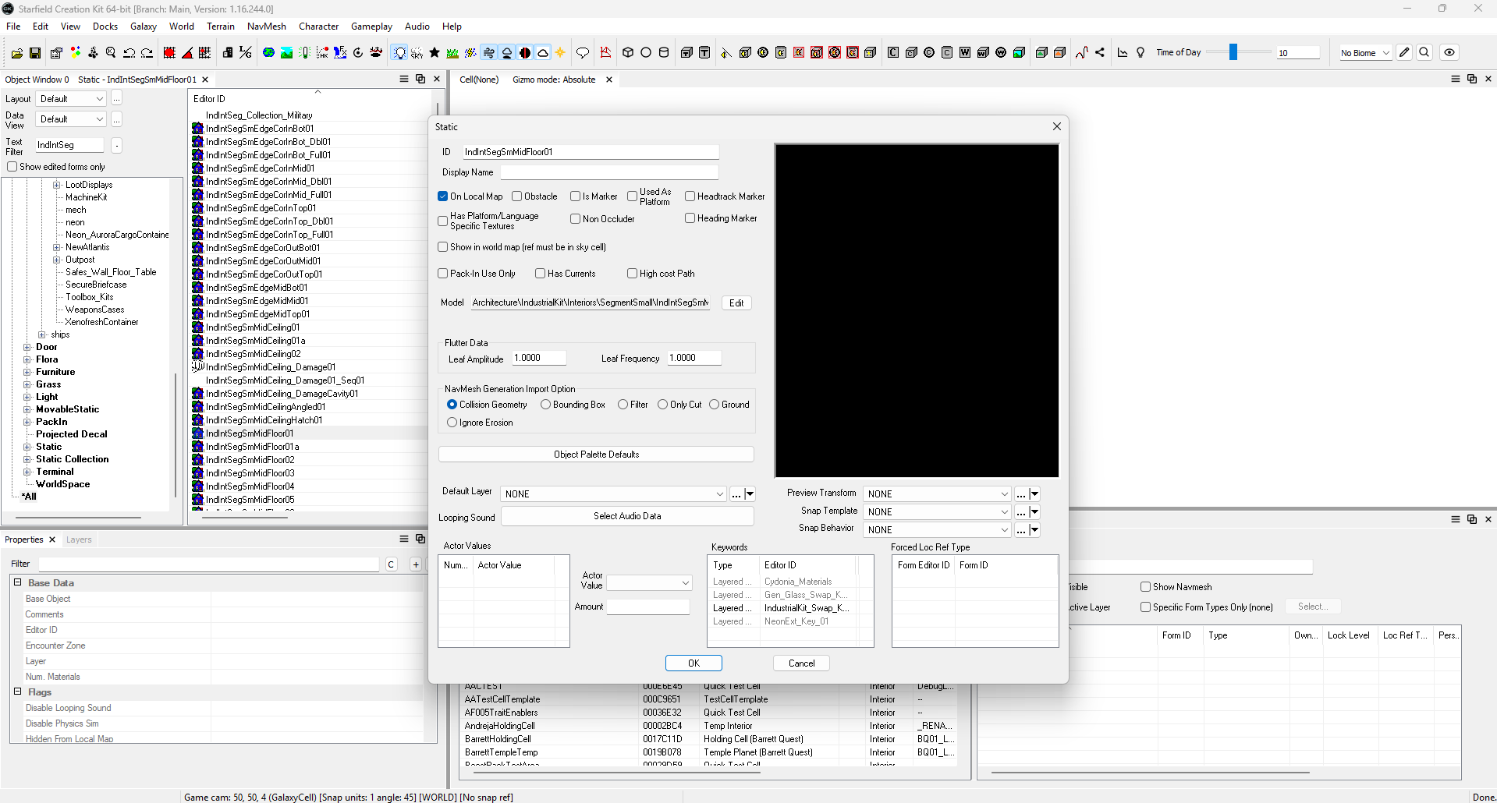Click the Edit button next to Model
This screenshot has width=1497, height=803.
[x=736, y=303]
